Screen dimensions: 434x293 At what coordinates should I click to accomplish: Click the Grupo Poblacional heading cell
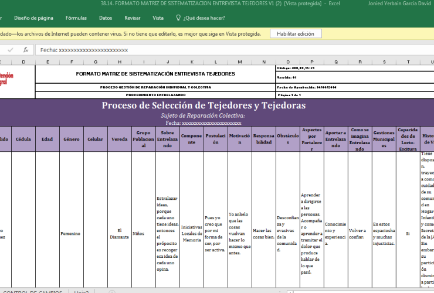click(144, 139)
